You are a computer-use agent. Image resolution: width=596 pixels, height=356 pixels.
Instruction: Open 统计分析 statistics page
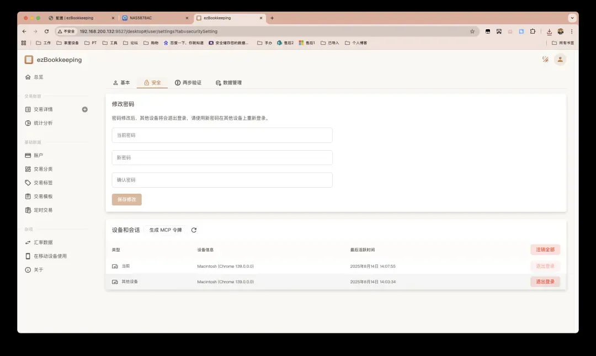[43, 123]
